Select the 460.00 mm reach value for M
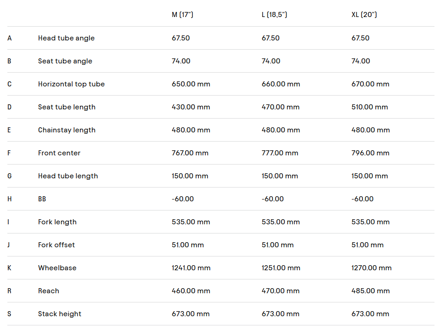440x330 pixels. pyautogui.click(x=191, y=291)
